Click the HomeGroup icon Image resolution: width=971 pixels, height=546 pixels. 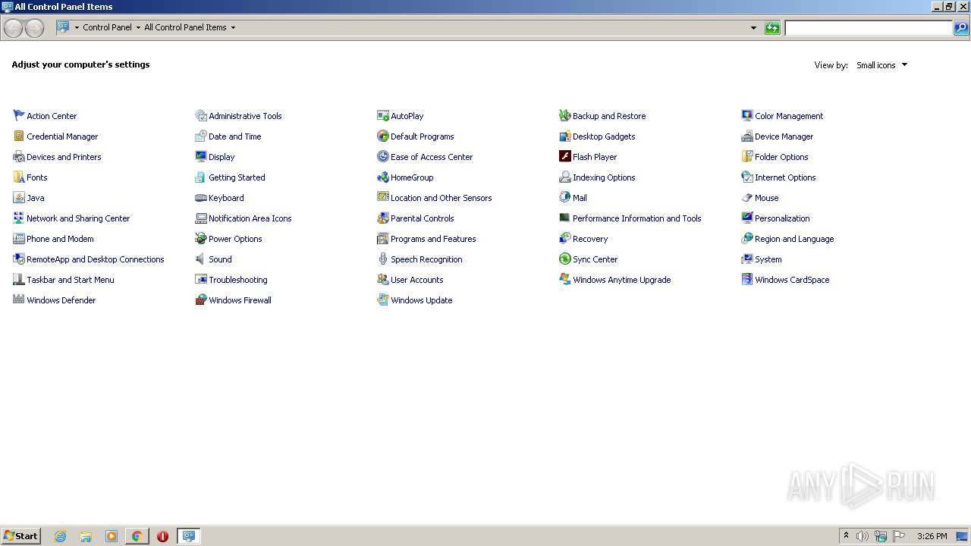tap(383, 177)
